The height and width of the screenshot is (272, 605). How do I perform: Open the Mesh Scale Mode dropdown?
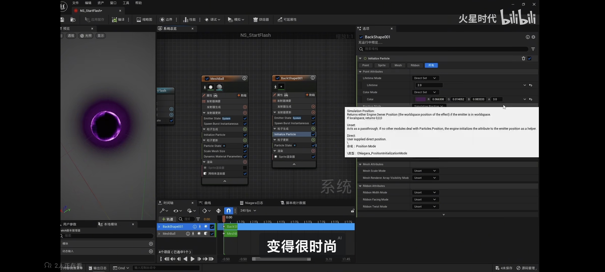coord(425,171)
